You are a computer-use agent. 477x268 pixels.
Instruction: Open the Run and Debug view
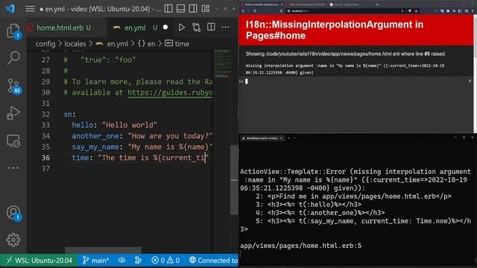(13, 113)
